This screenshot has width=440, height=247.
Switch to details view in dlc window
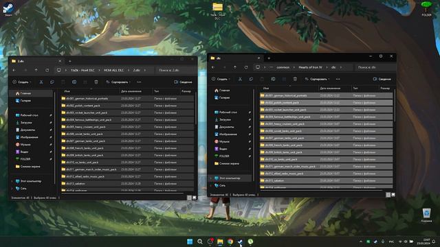click(x=388, y=195)
